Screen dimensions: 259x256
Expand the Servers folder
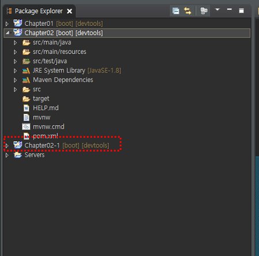[7, 155]
